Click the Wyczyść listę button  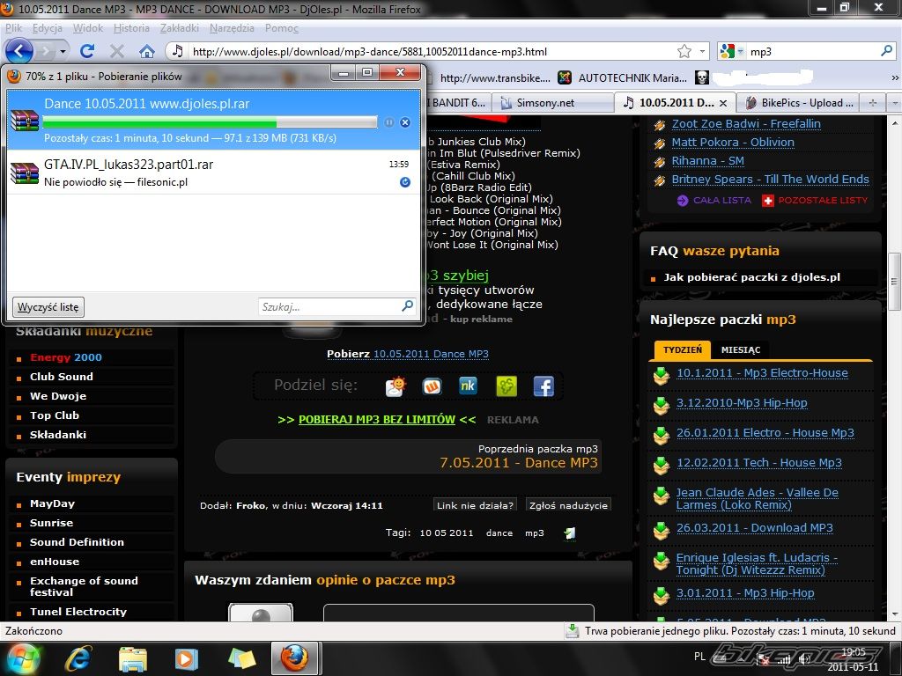click(x=48, y=307)
